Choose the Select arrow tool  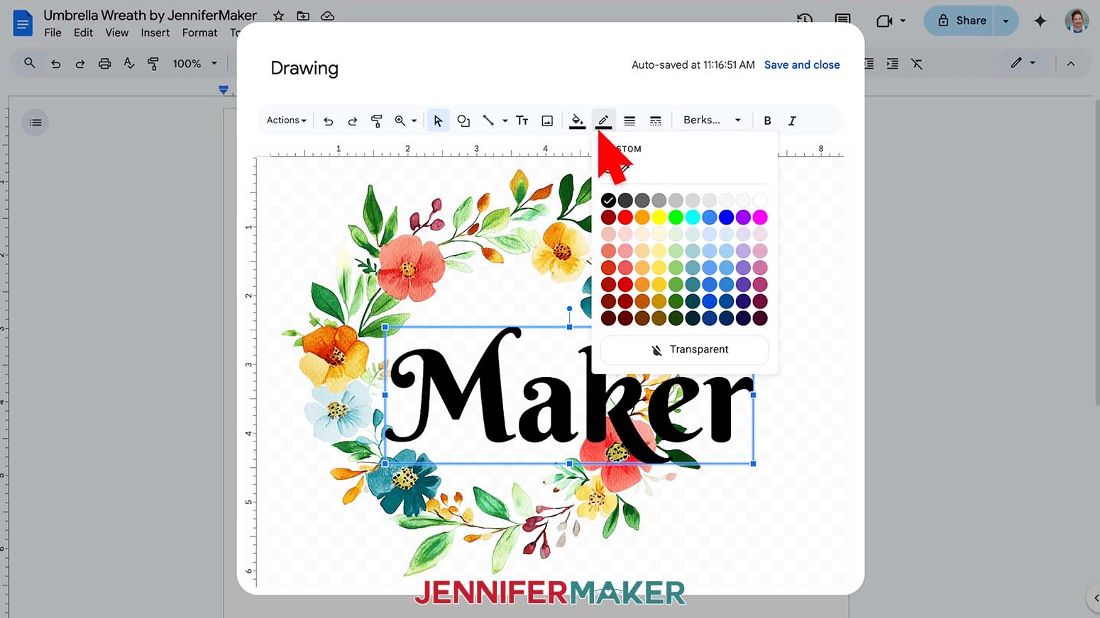pos(438,121)
